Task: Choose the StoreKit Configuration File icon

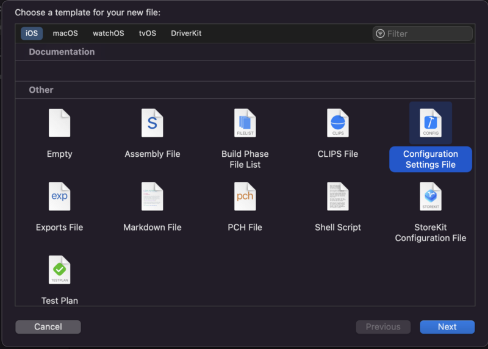Action: [431, 196]
